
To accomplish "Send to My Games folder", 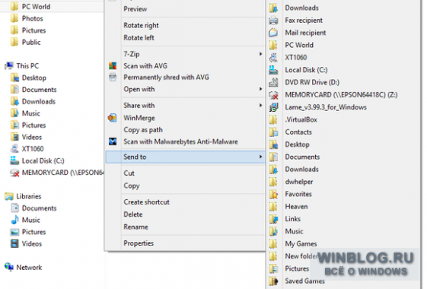I will tap(301, 244).
